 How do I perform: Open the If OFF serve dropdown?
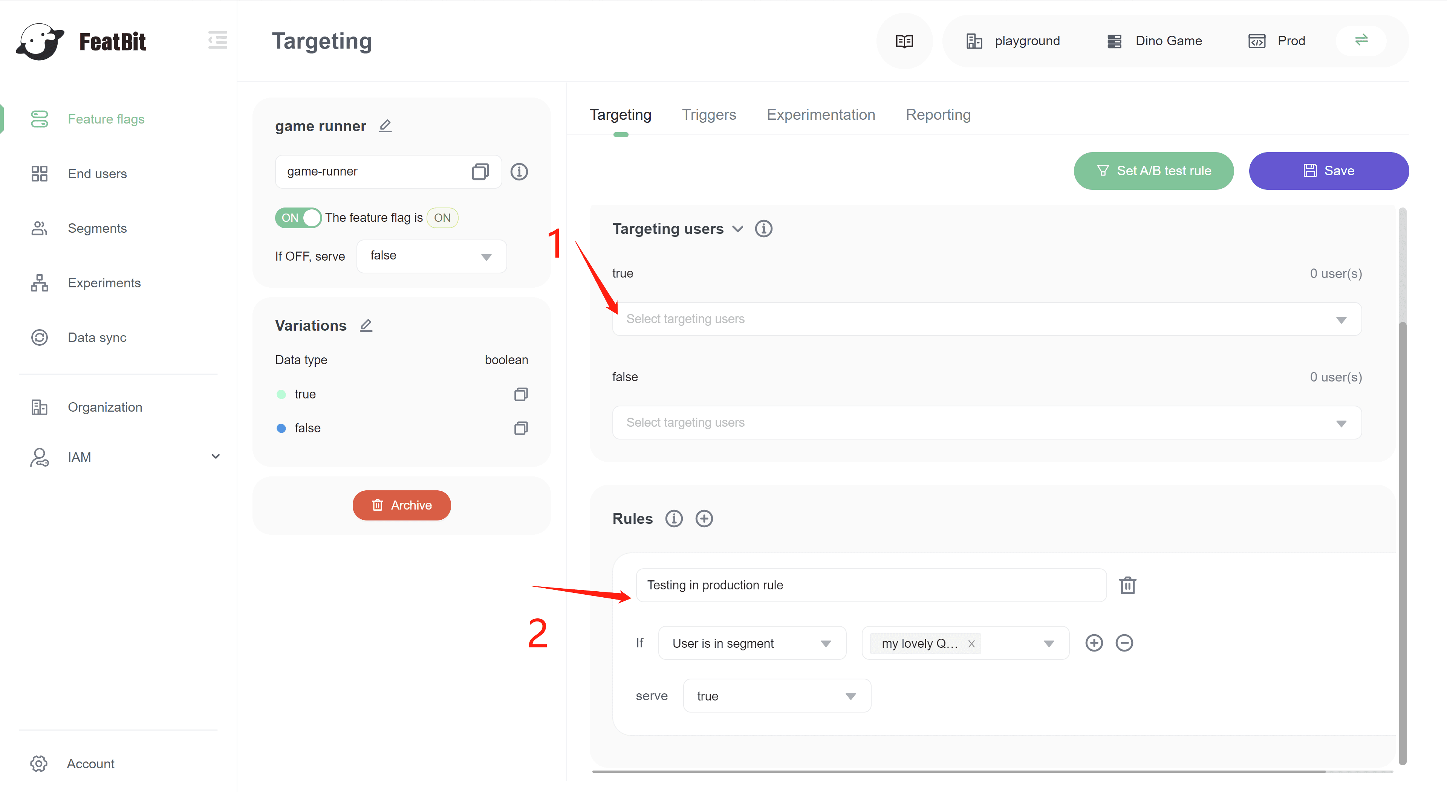[x=431, y=256]
